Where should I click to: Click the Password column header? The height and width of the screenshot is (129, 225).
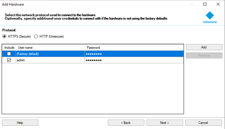click(134, 48)
